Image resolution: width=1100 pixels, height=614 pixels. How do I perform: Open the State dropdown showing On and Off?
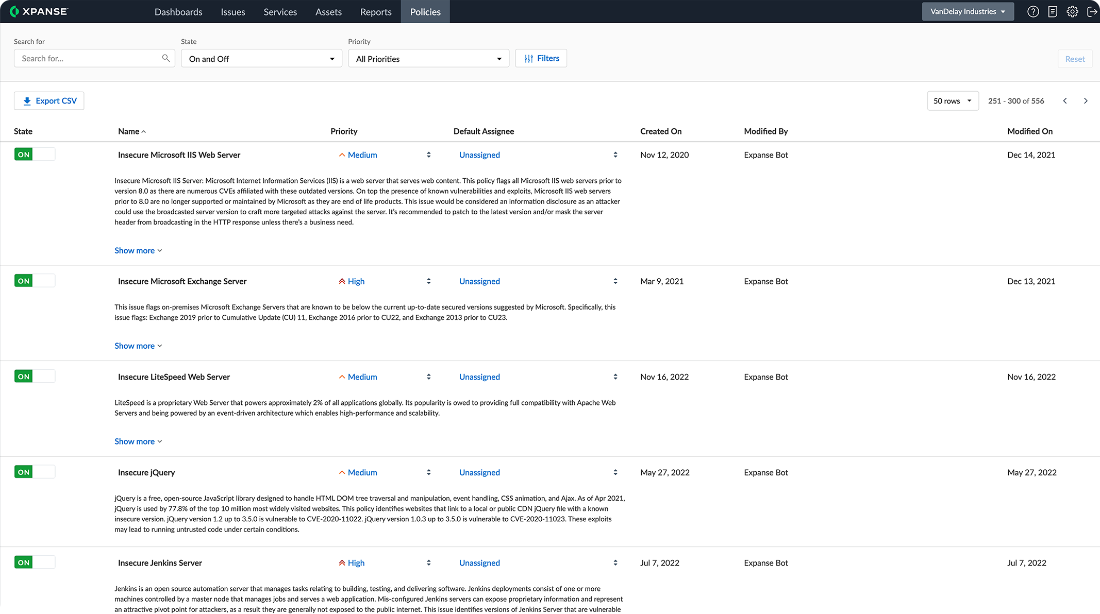pyautogui.click(x=261, y=59)
